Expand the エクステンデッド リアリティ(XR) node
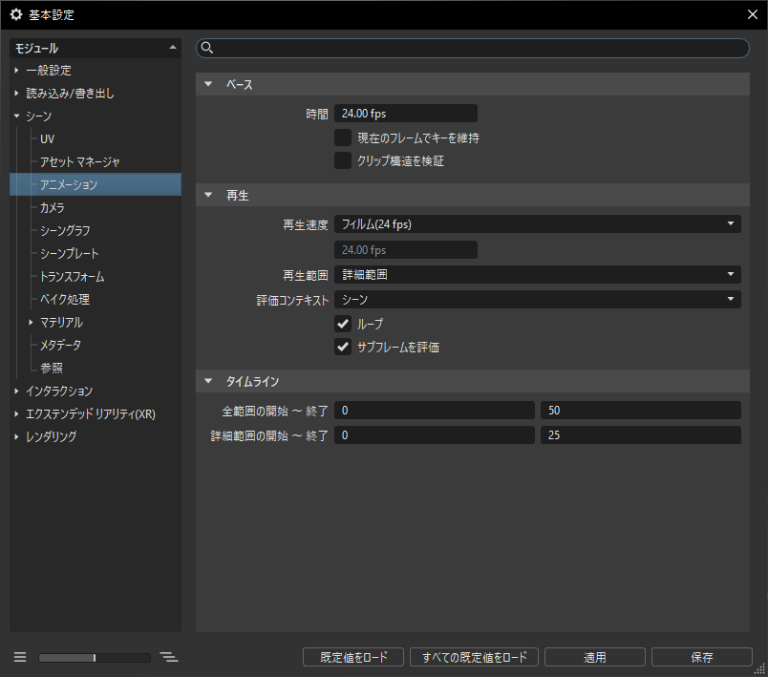 16,413
